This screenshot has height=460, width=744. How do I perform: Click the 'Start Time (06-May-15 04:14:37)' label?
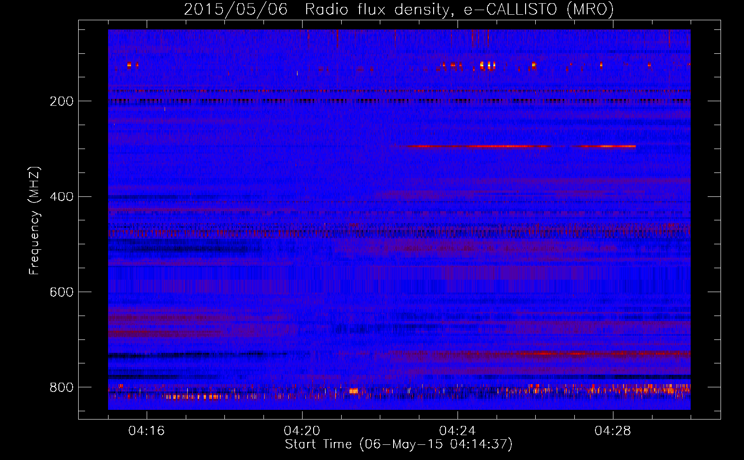(399, 444)
